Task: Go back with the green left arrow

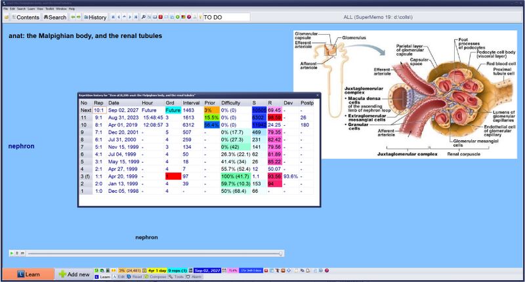Action: point(73,17)
